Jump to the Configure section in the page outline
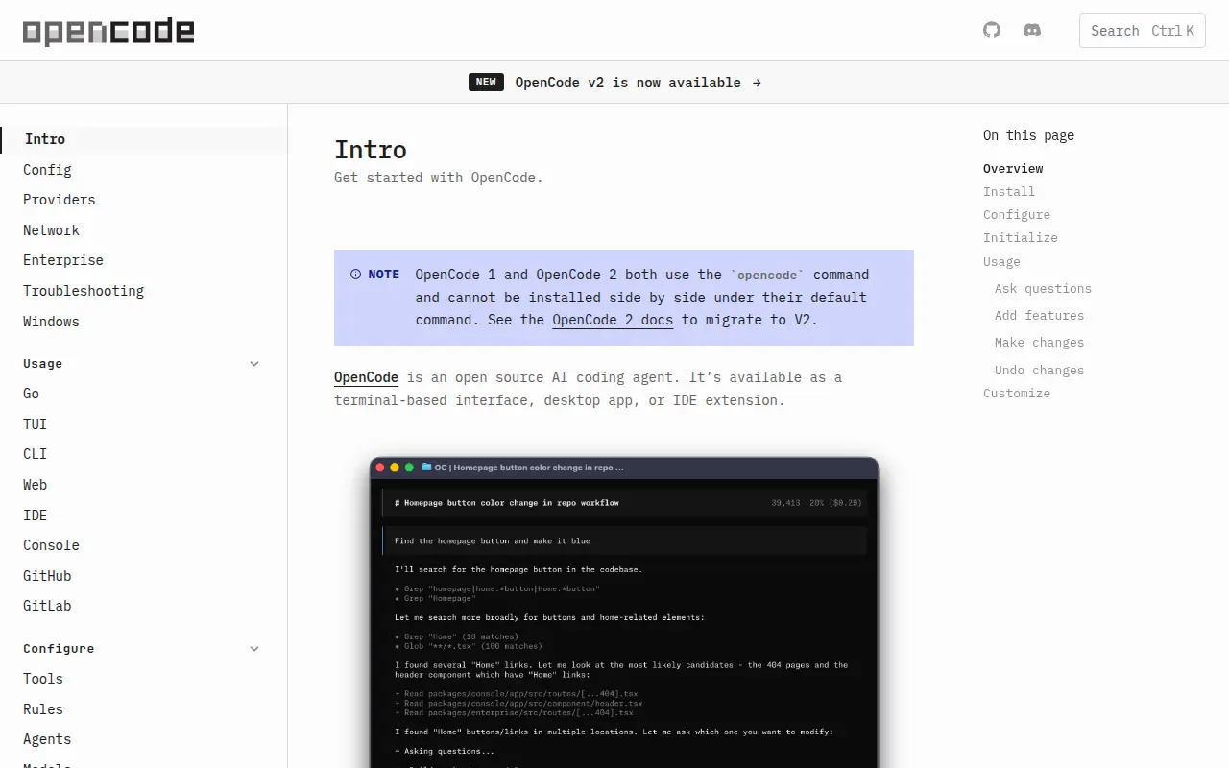The height and width of the screenshot is (768, 1229). [x=1017, y=214]
